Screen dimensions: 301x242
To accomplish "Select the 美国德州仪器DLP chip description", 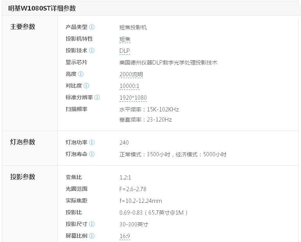I will [x=168, y=63].
